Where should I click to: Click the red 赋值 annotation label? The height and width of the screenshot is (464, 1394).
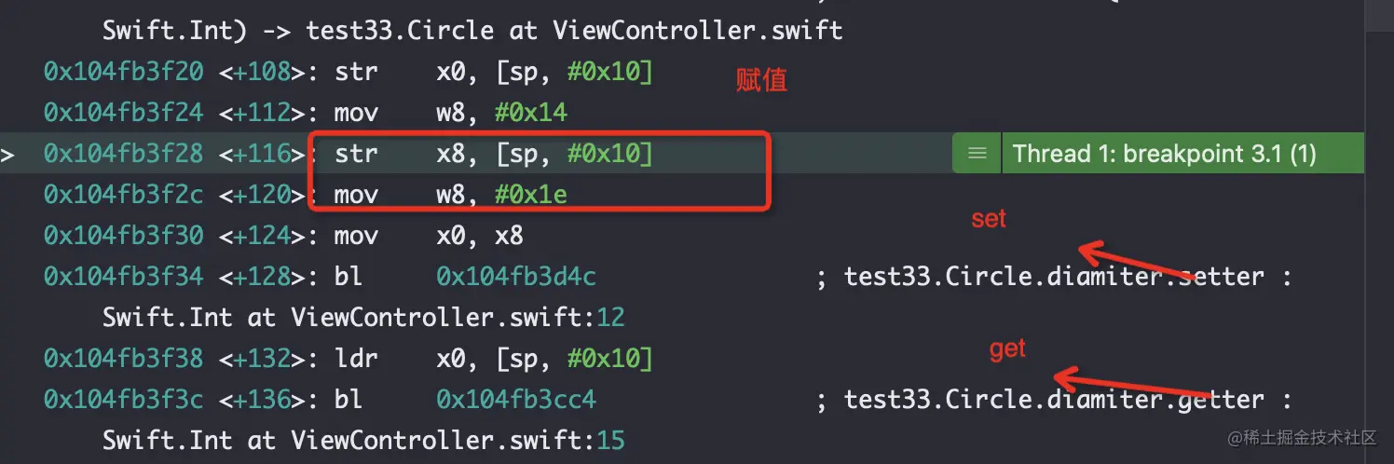click(761, 81)
